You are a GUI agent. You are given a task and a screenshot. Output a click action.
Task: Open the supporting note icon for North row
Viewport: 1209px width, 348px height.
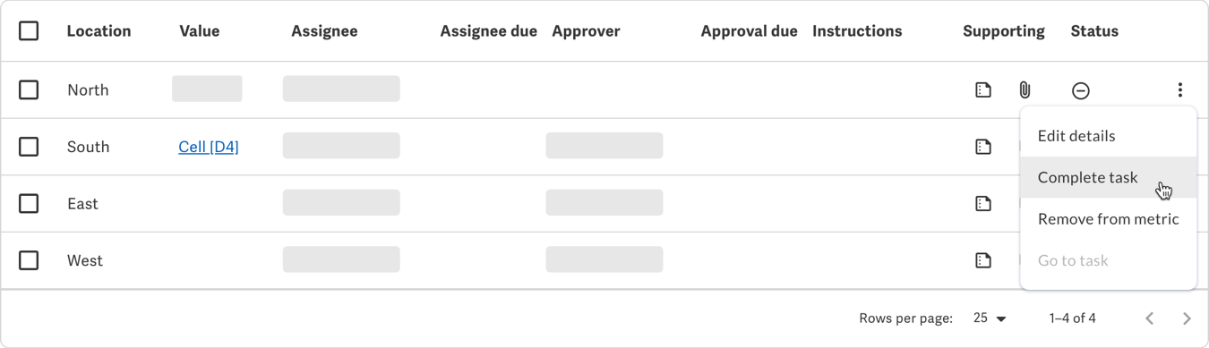click(983, 90)
